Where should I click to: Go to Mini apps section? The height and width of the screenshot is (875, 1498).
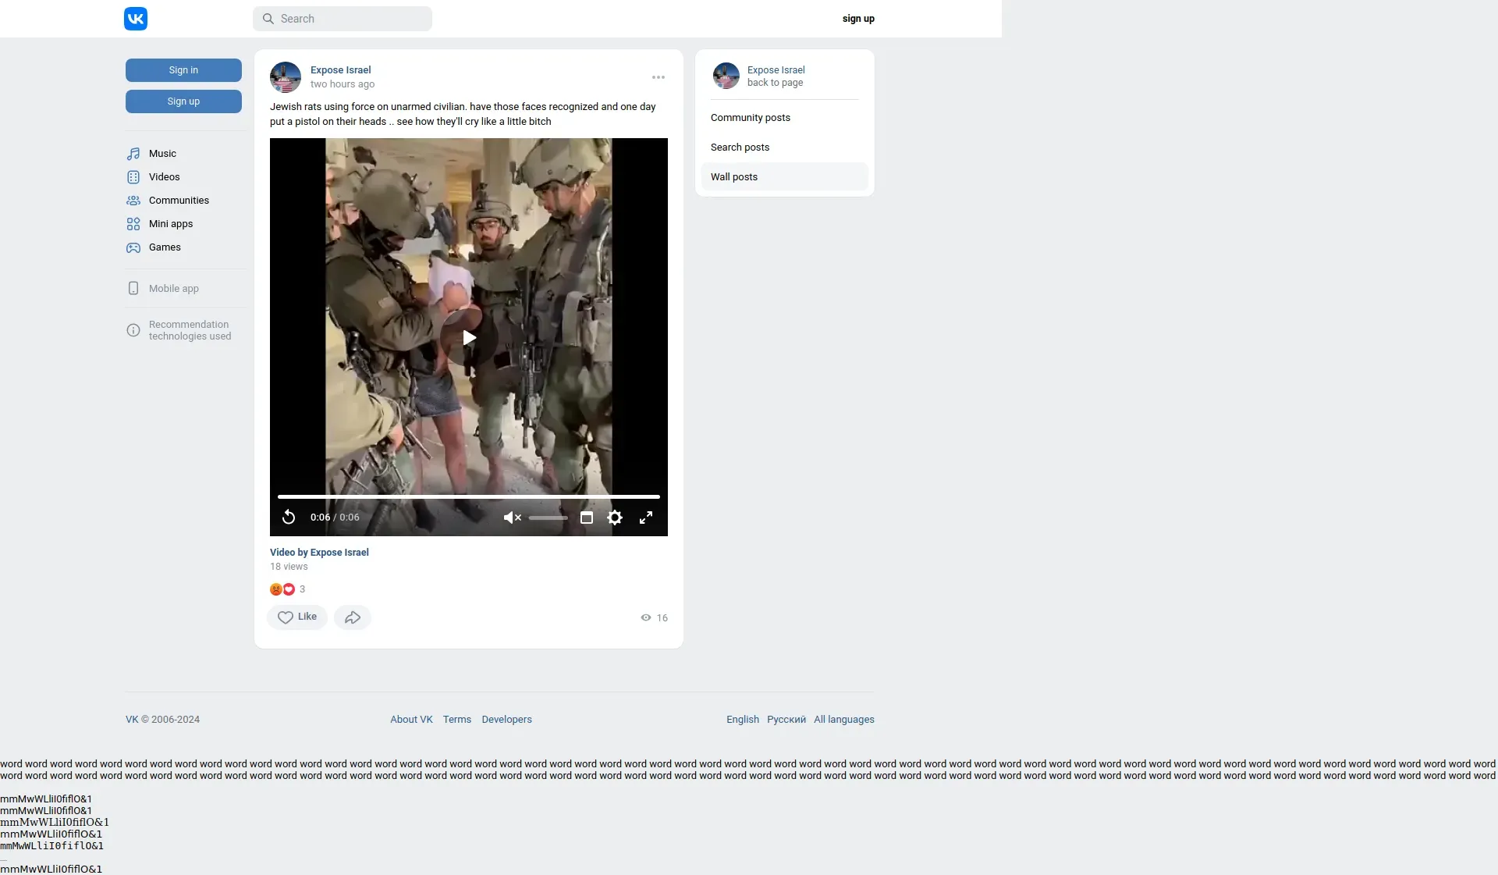(171, 224)
